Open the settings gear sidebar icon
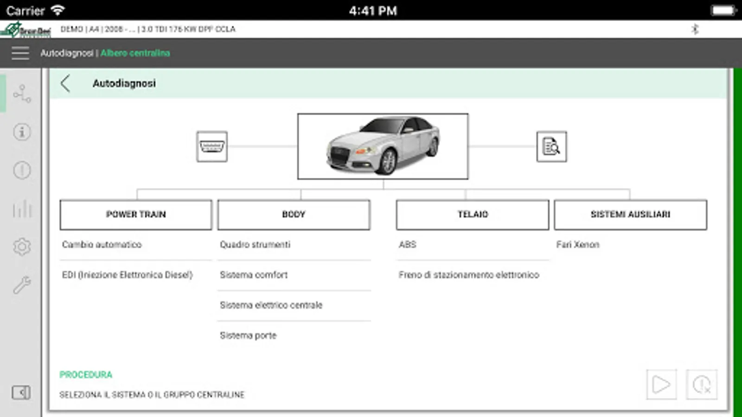Viewport: 742px width, 417px height. pyautogui.click(x=22, y=246)
